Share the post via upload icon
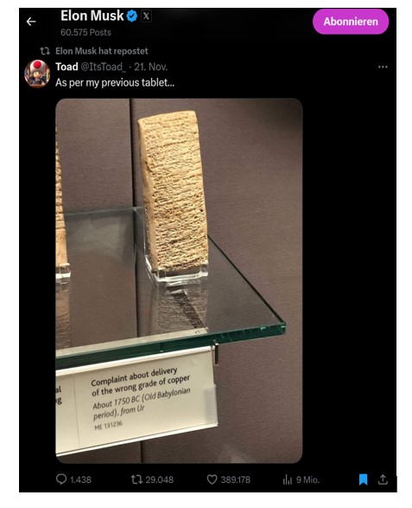Screen dimensions: 412x508 pyautogui.click(x=383, y=479)
